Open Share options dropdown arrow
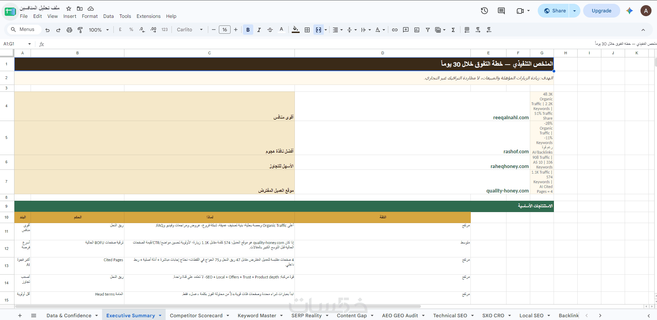Screen dimensions: 657x320 tap(575, 11)
